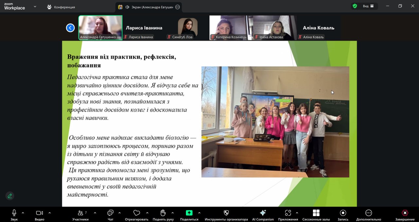
Task: Expand audio options arrow beside Звук
Action: point(23,213)
